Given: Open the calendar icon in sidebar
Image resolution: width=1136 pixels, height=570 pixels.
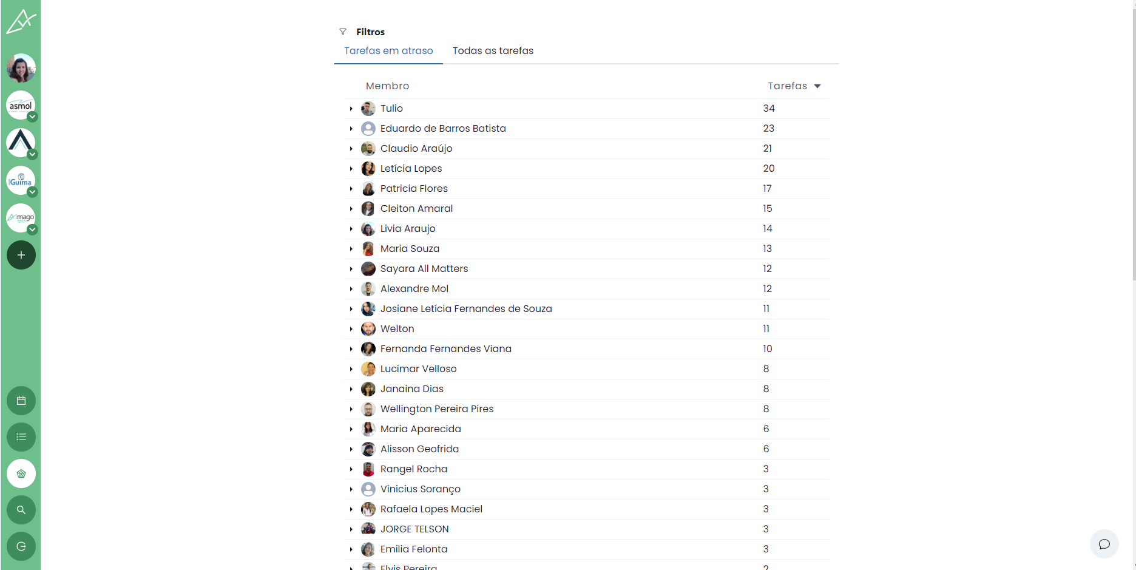Looking at the screenshot, I should coord(21,401).
